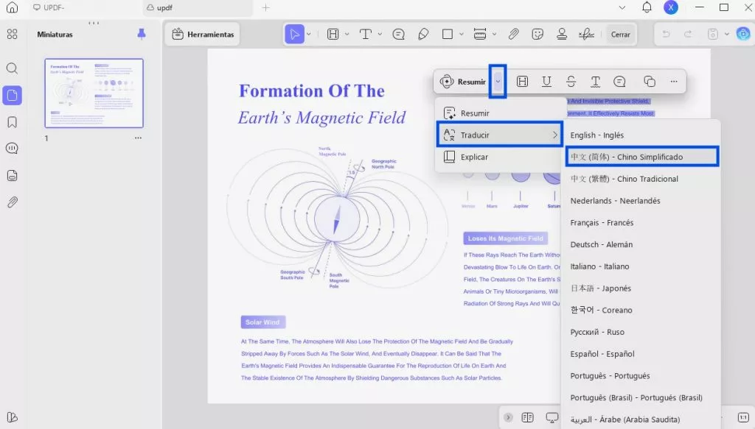Open the user account avatar X
The width and height of the screenshot is (755, 429).
(x=671, y=7)
